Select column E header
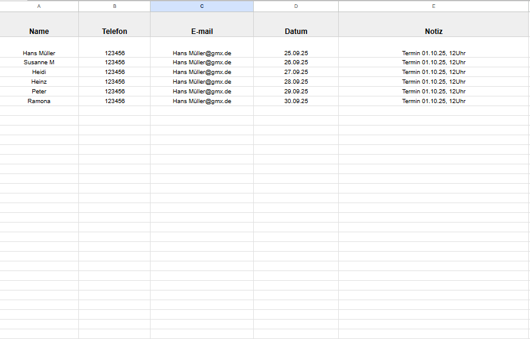Screen dimensions: 530x339 (433, 6)
